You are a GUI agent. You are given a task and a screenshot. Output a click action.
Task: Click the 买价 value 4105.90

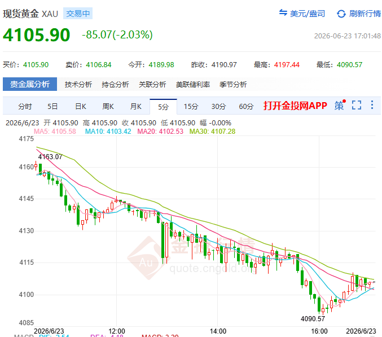pos(36,65)
